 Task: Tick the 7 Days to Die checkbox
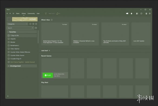click(x=9, y=36)
